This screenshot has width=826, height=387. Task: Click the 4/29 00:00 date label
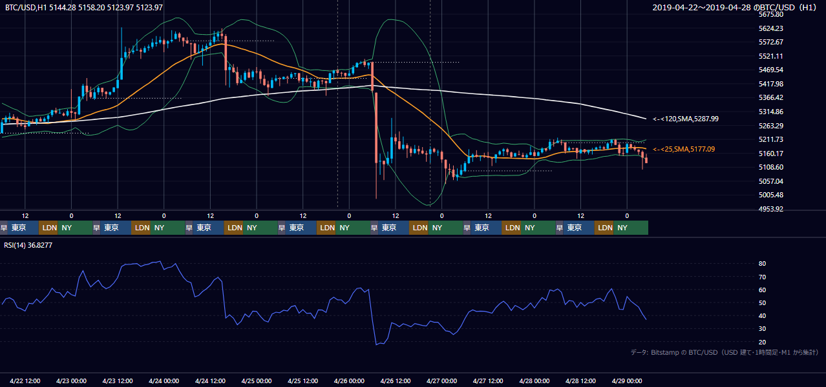click(x=626, y=381)
